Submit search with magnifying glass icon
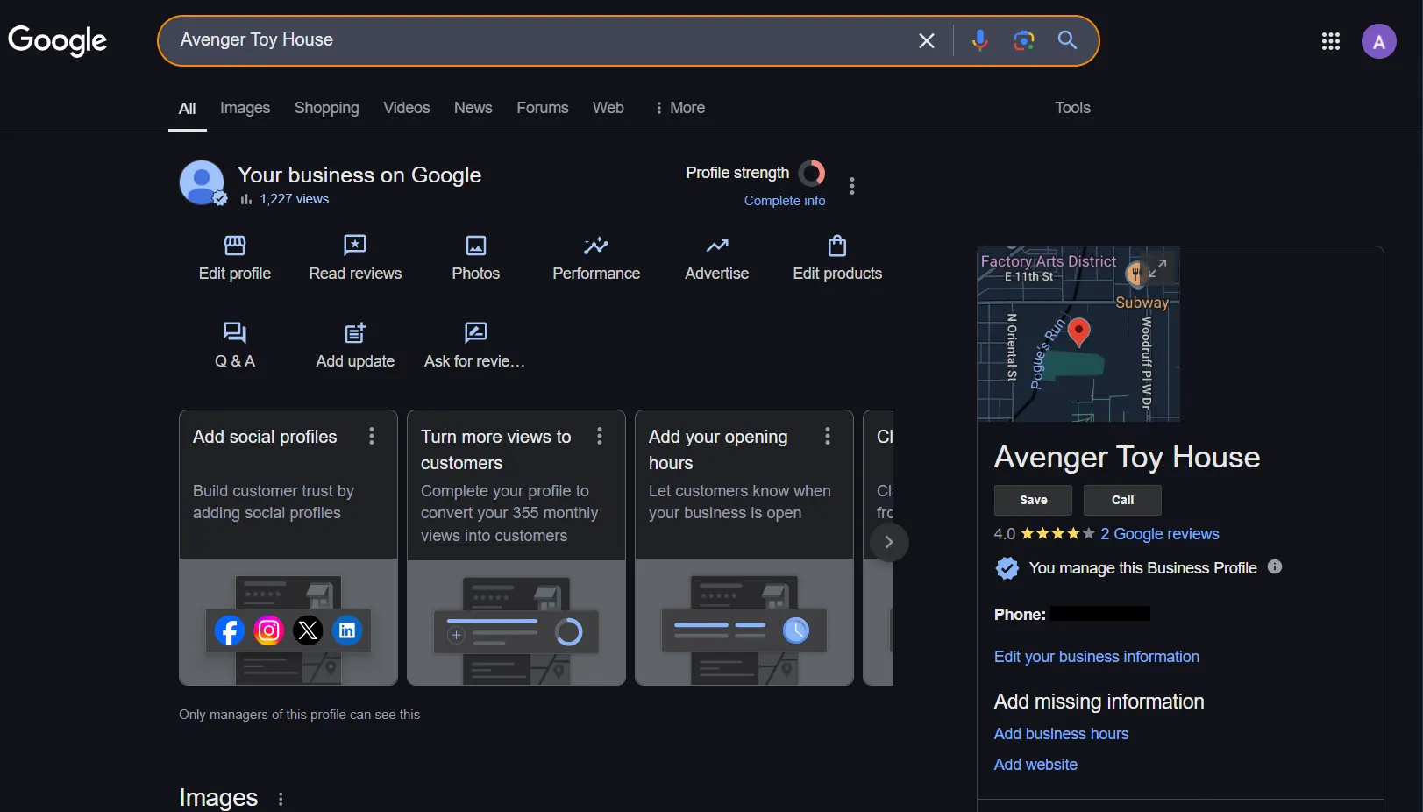This screenshot has height=812, width=1423. click(1067, 40)
